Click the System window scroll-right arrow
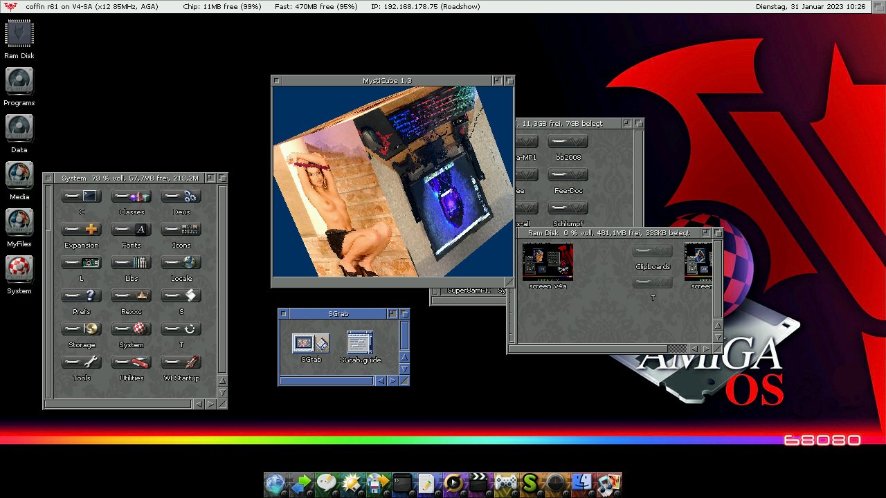Image resolution: width=886 pixels, height=498 pixels. (210, 404)
